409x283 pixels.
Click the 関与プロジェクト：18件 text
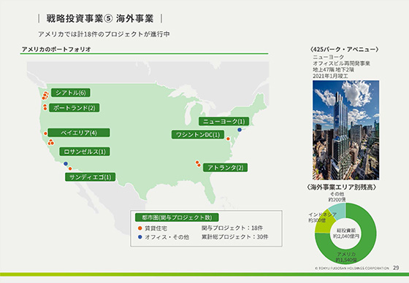click(232, 228)
